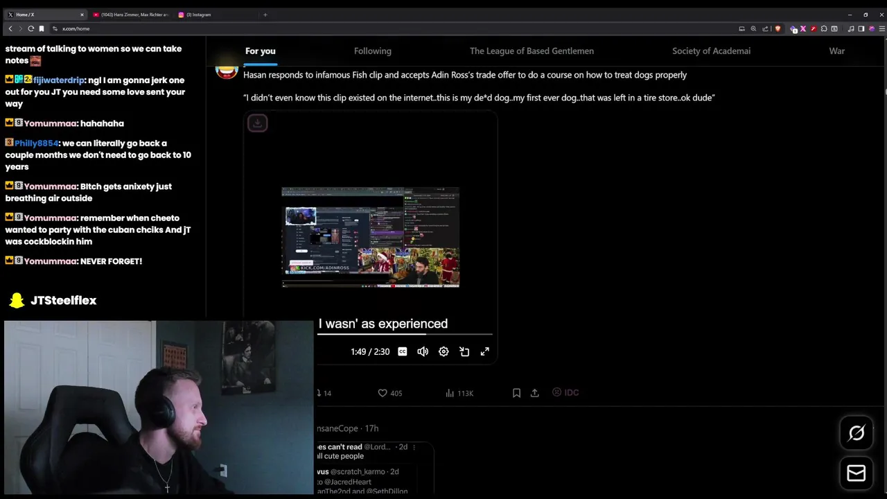Expand video to fullscreen

click(x=485, y=351)
